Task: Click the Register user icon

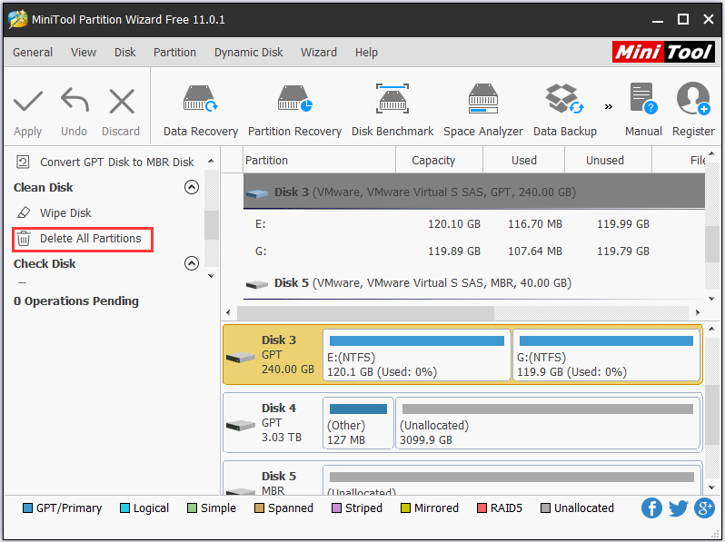Action: coord(693,98)
